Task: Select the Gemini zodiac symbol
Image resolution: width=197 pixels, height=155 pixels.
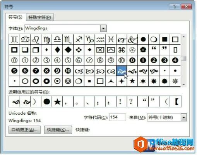Action: [14, 39]
